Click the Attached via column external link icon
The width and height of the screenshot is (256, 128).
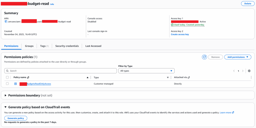pos(188,78)
